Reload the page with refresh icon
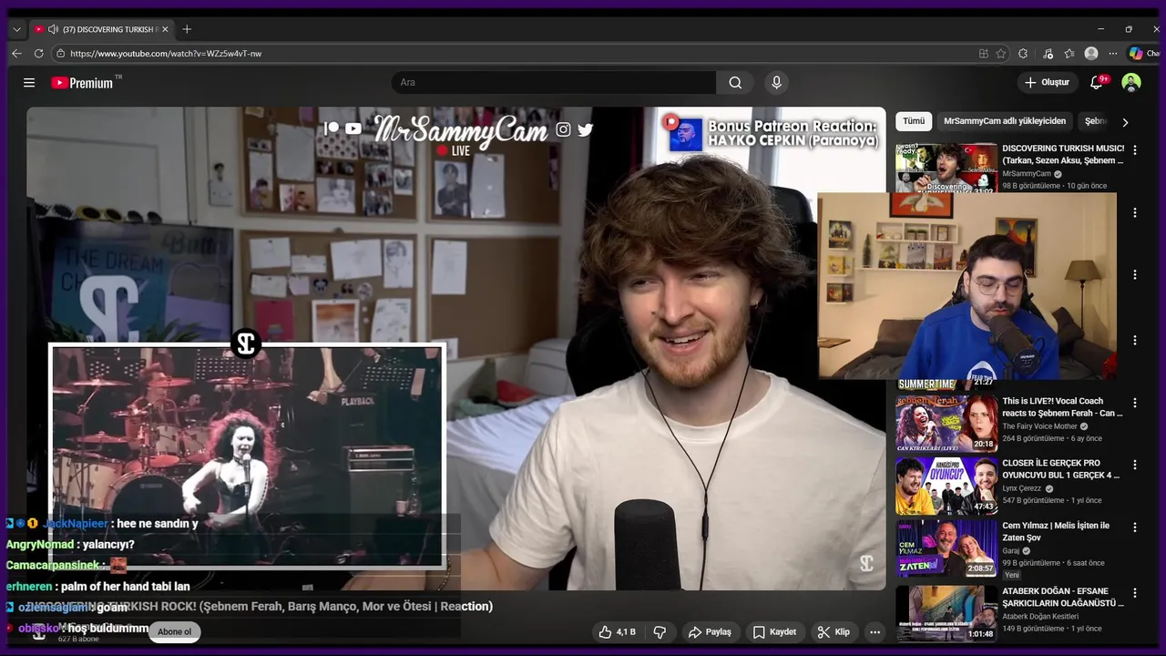Viewport: 1166px width, 656px height. pyautogui.click(x=38, y=54)
